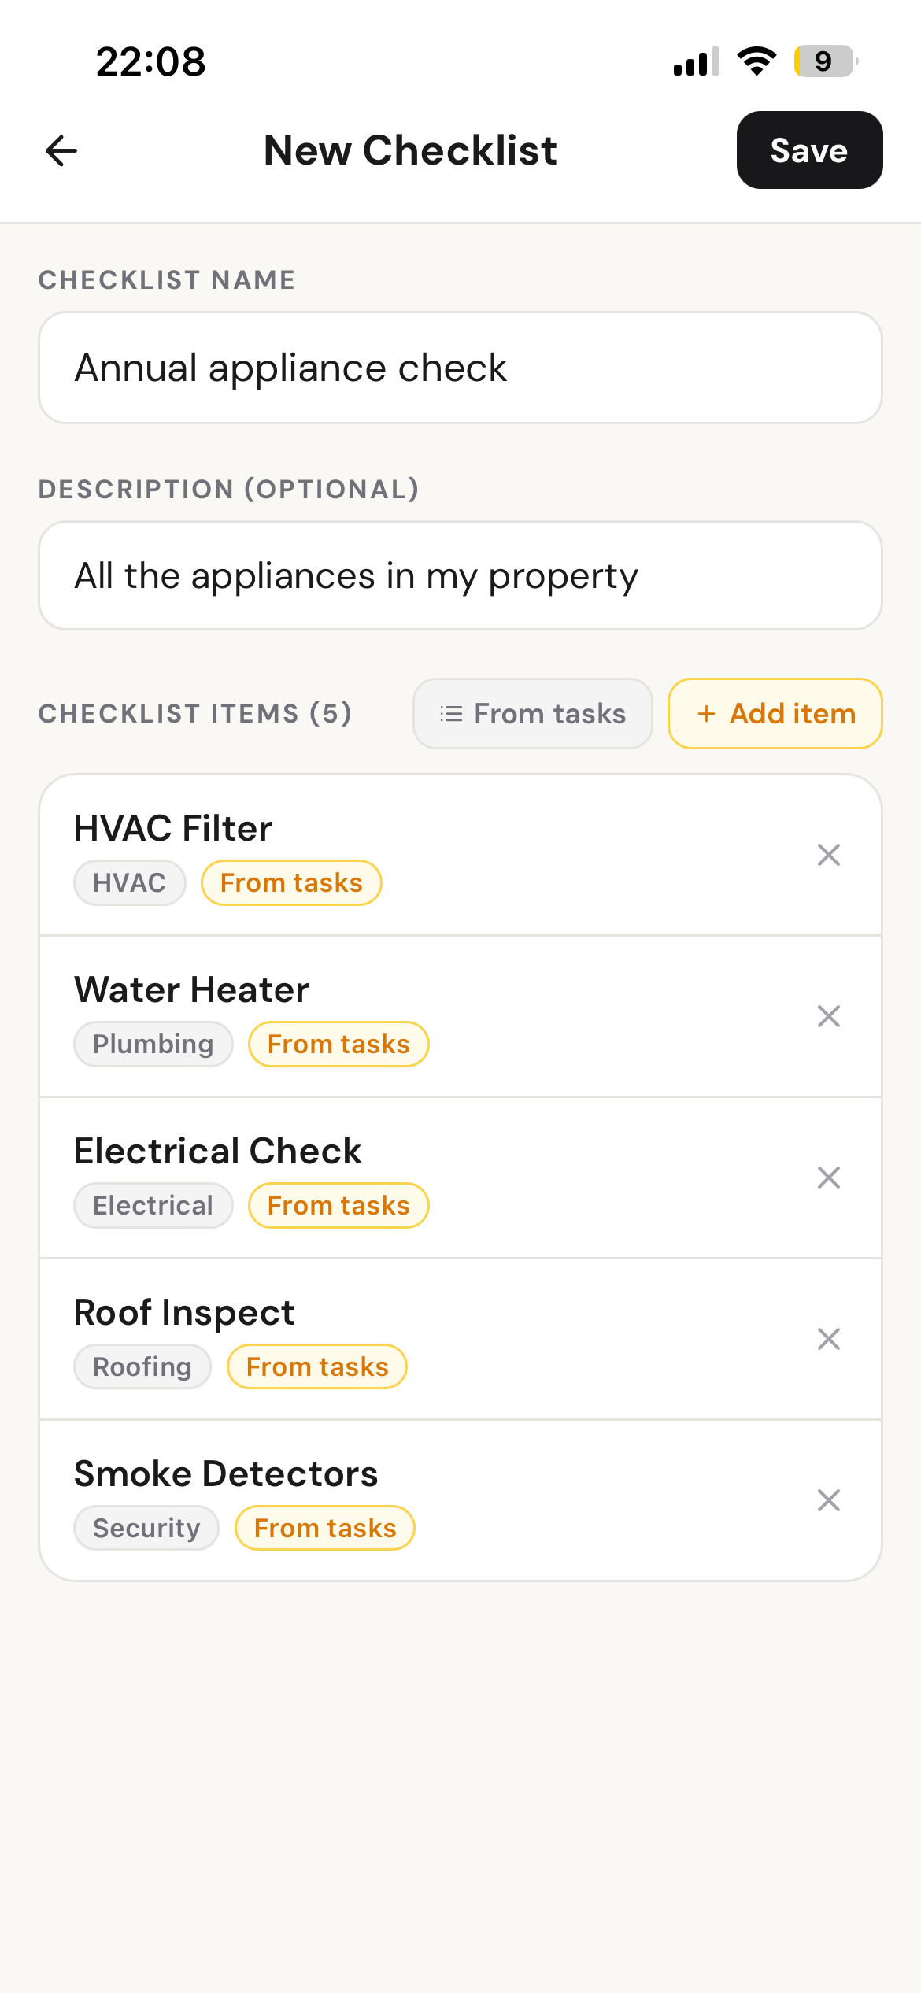
Task: Remove the Water Heater item
Action: (828, 1016)
